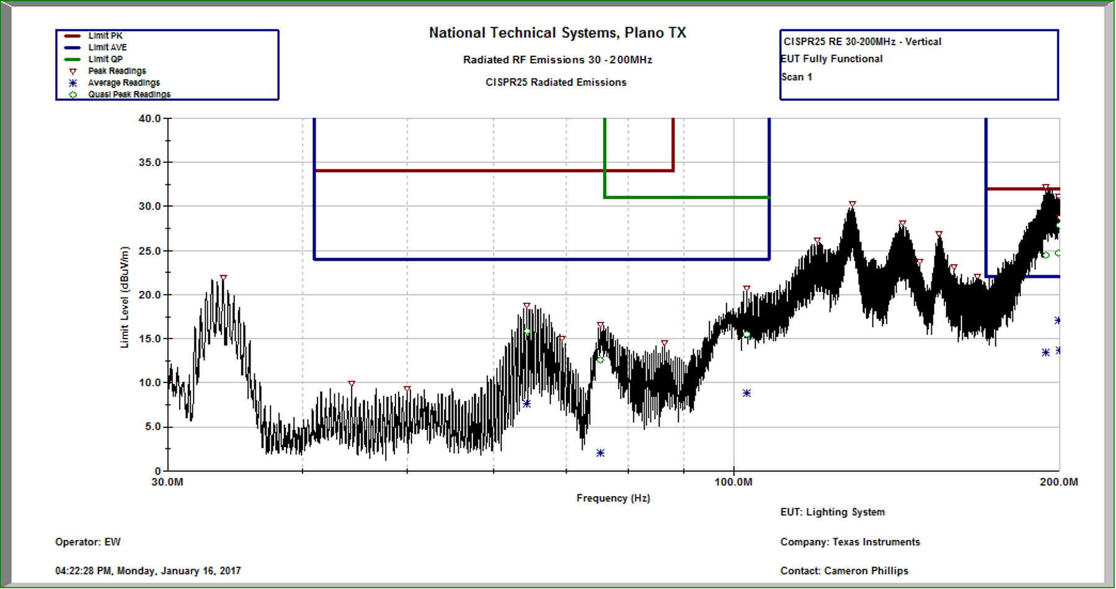Screen dimensions: 1116x589
Task: Click the Peak Readings triangle legend icon
Action: (73, 71)
